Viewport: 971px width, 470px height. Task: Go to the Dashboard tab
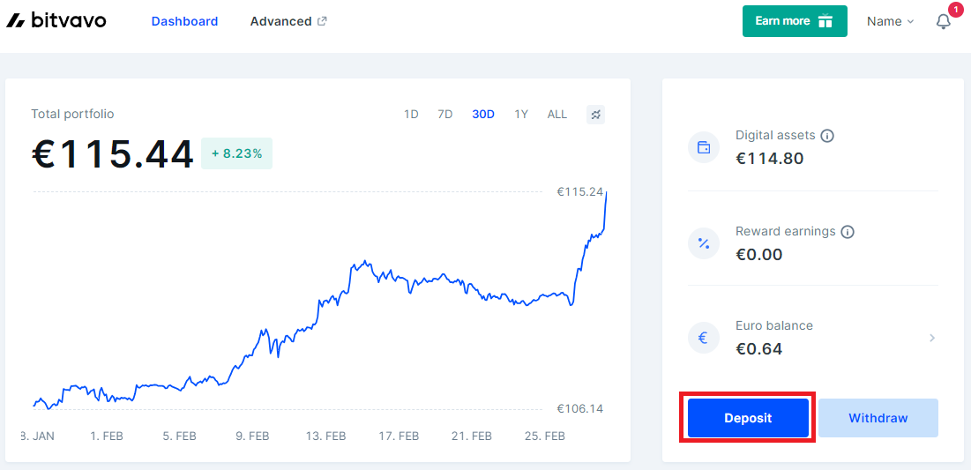pyautogui.click(x=184, y=21)
